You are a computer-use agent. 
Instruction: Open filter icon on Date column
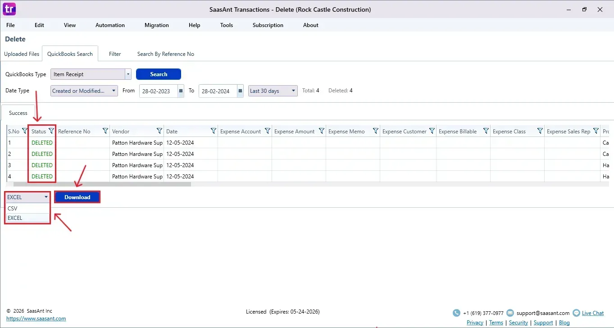(214, 131)
